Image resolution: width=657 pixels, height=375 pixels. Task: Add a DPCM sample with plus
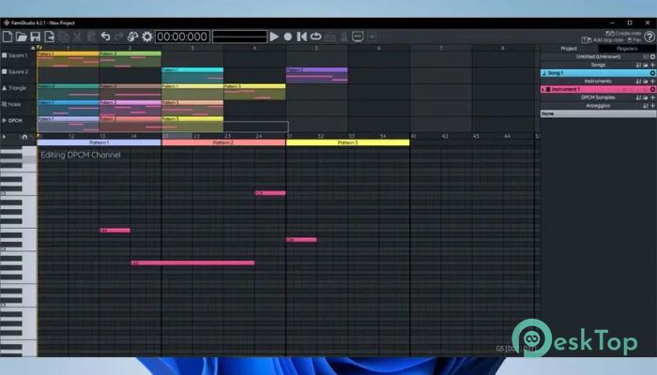coord(652,97)
